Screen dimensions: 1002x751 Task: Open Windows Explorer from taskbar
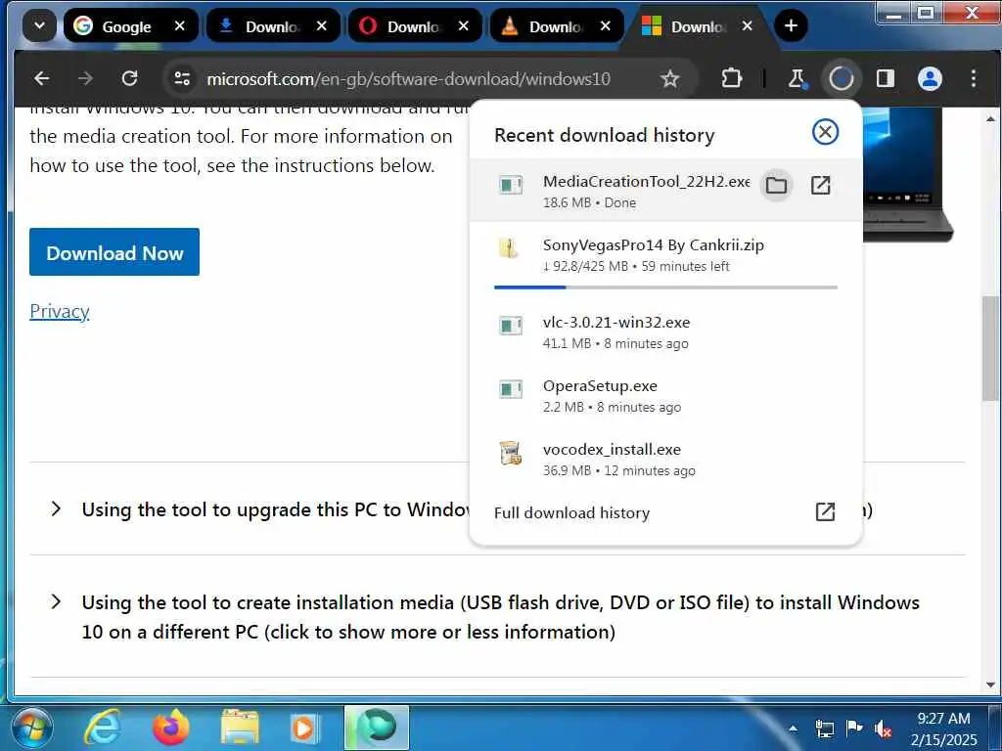pos(240,728)
